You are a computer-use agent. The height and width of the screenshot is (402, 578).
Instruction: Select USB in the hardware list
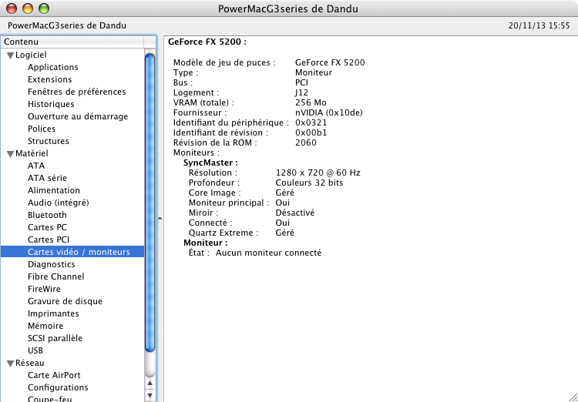click(x=35, y=350)
